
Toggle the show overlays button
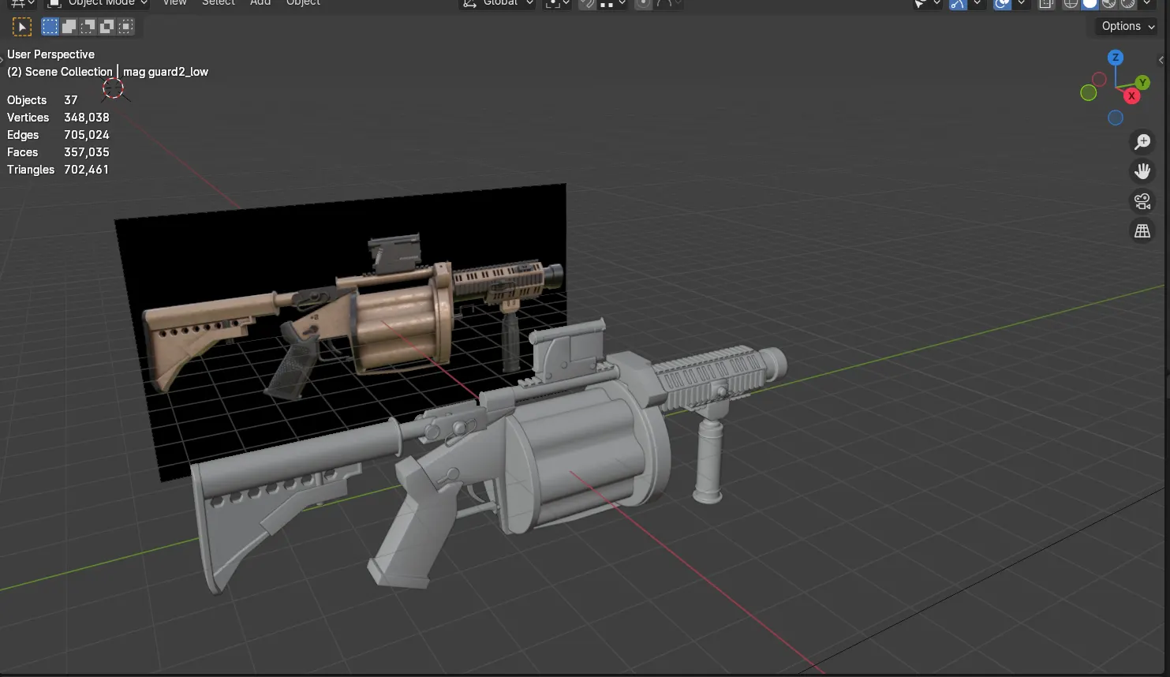coord(1003,4)
